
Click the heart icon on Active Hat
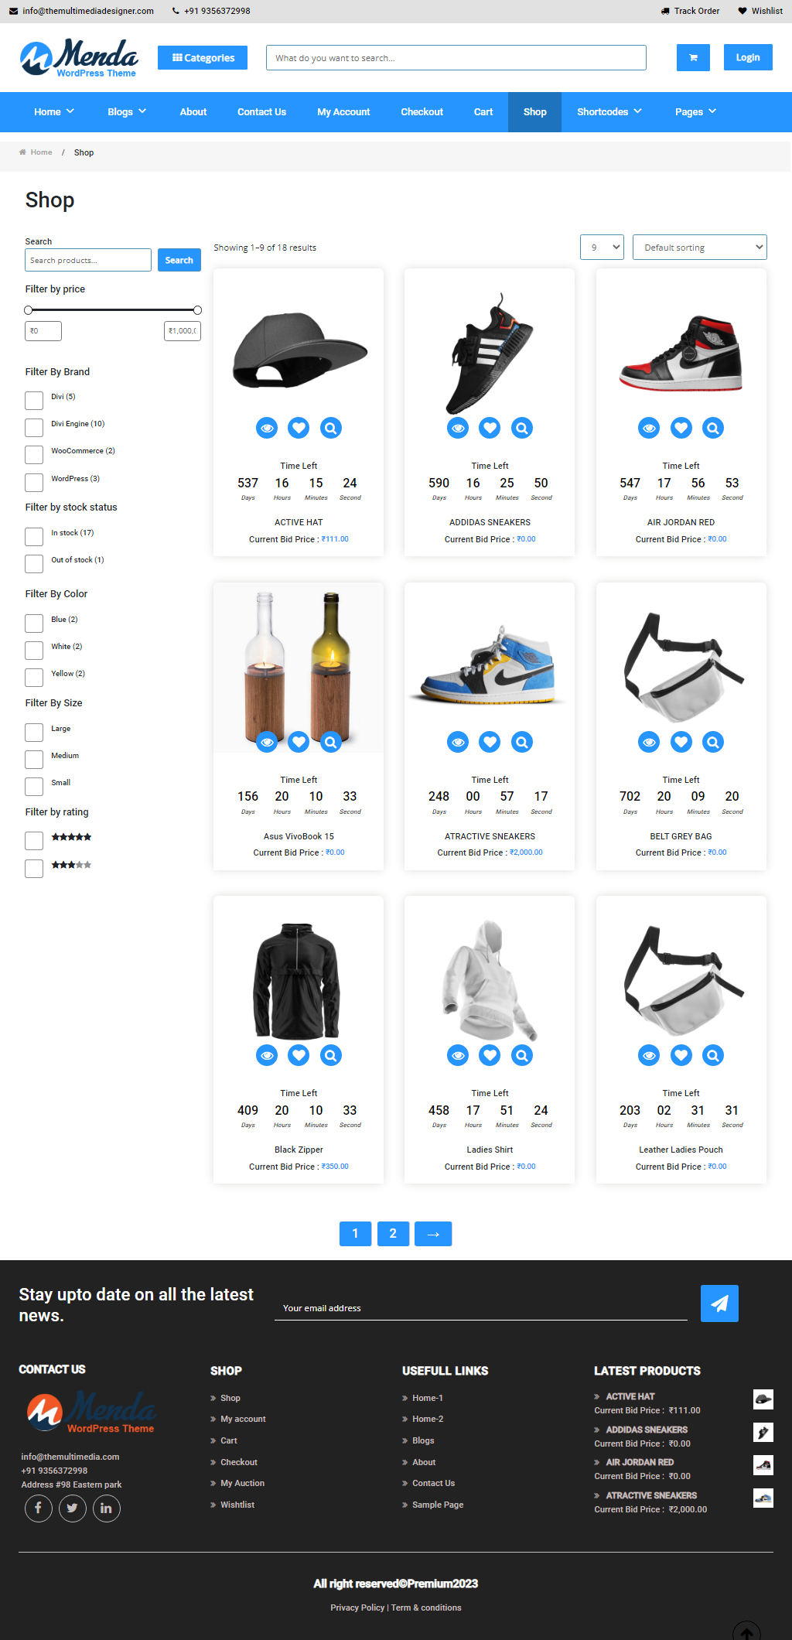point(299,428)
